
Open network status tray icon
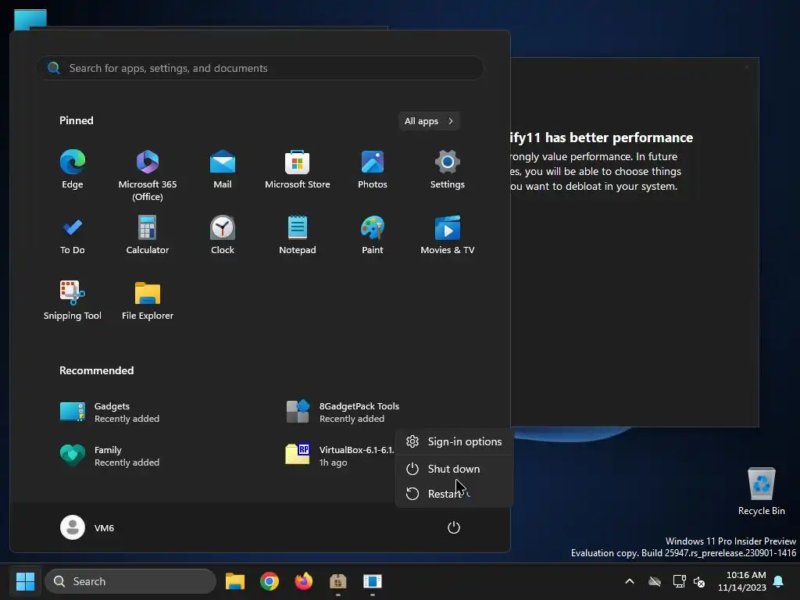click(x=679, y=581)
